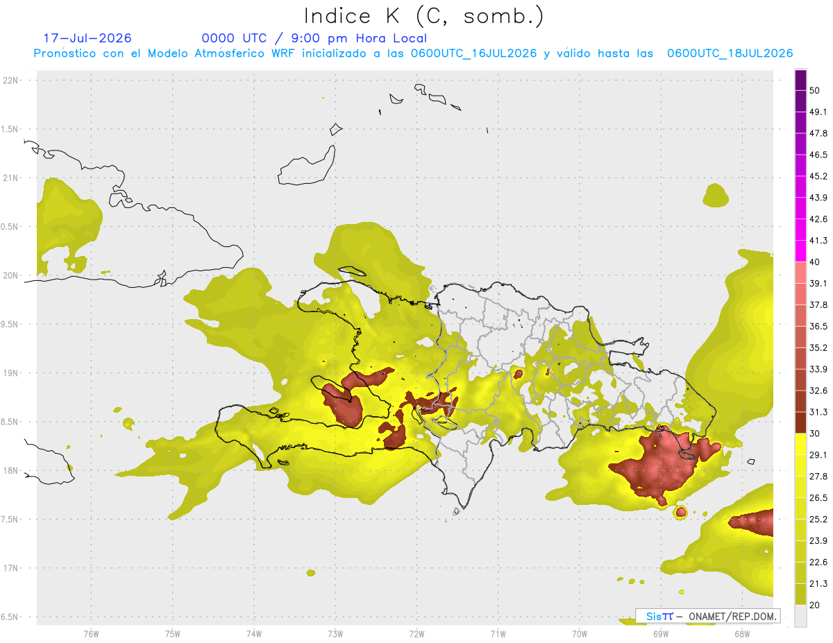
Task: Click the legend value 26.5
Action: coord(818,498)
